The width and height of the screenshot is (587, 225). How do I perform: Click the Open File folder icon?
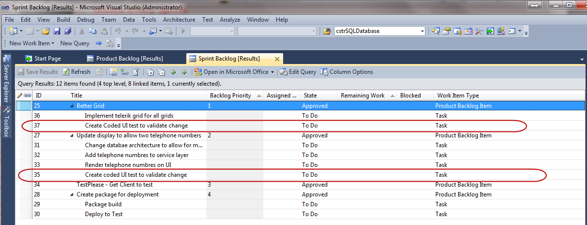click(x=45, y=31)
